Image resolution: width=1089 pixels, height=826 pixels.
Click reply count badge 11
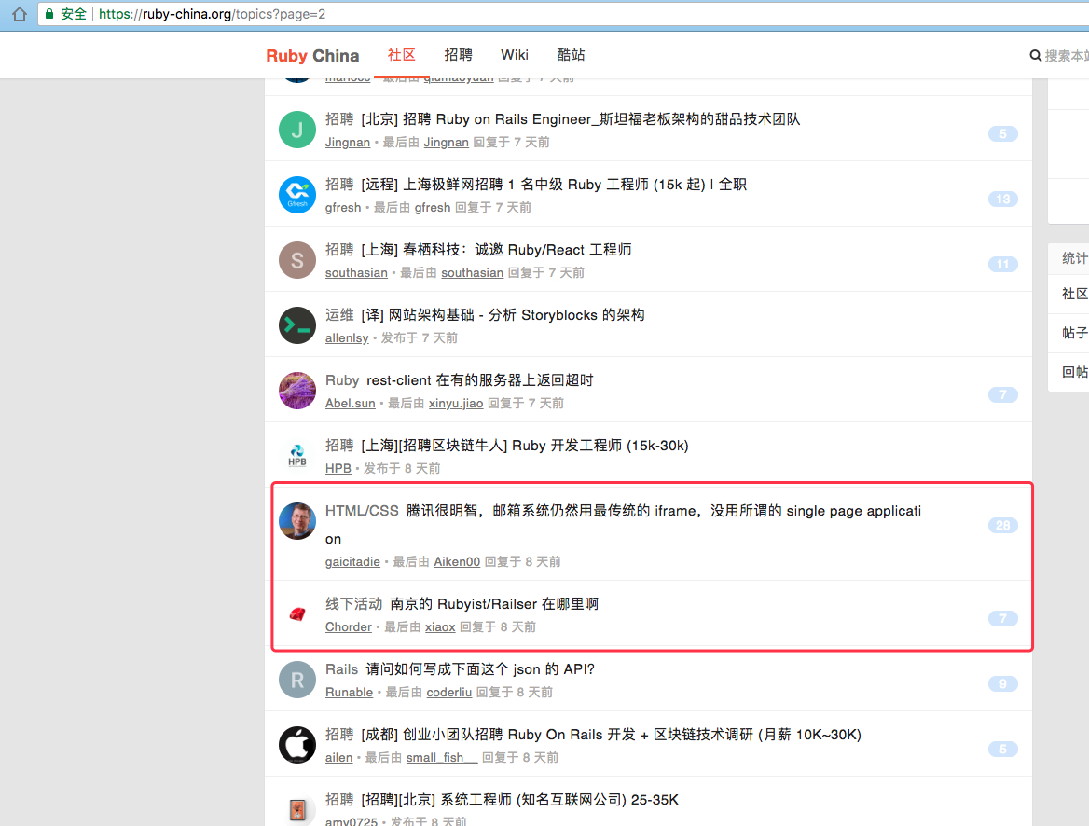(x=1003, y=264)
